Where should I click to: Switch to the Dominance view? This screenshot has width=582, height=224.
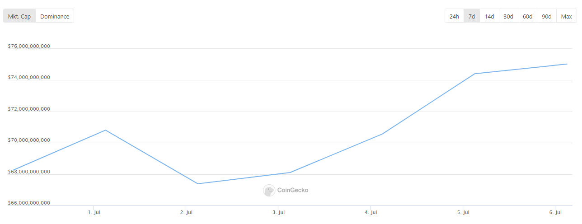coord(55,16)
